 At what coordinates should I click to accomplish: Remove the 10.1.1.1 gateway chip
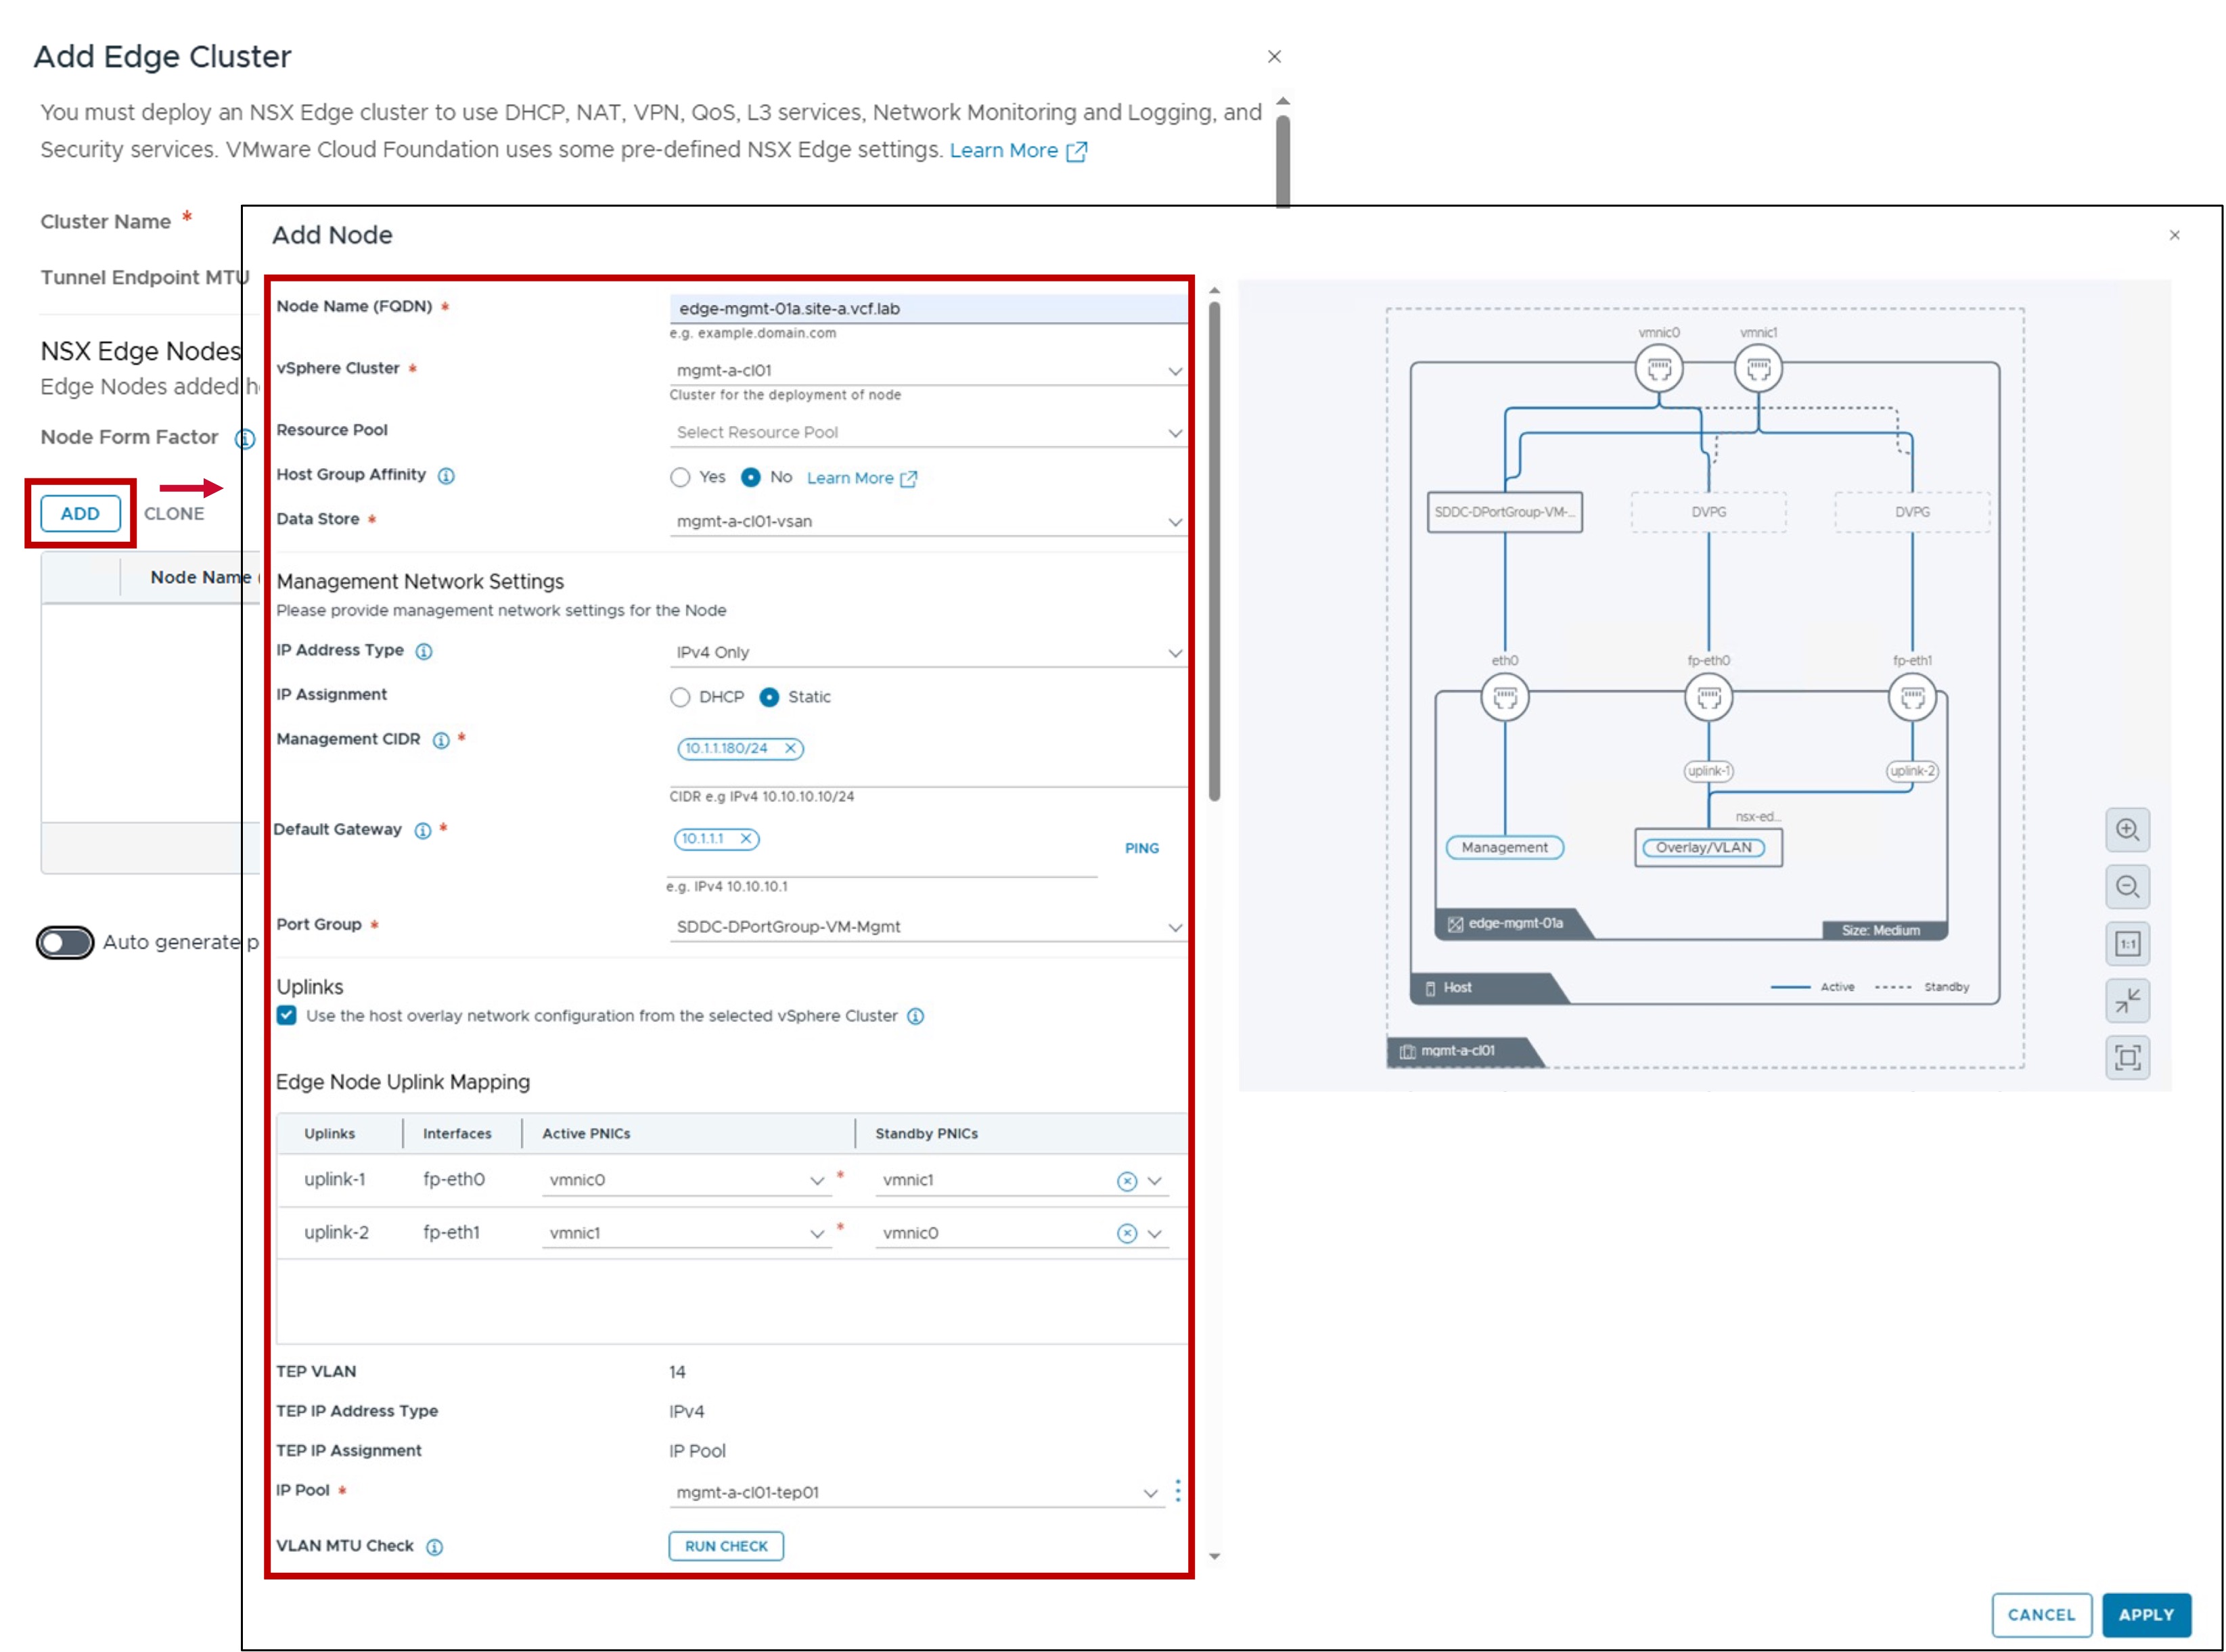point(746,839)
